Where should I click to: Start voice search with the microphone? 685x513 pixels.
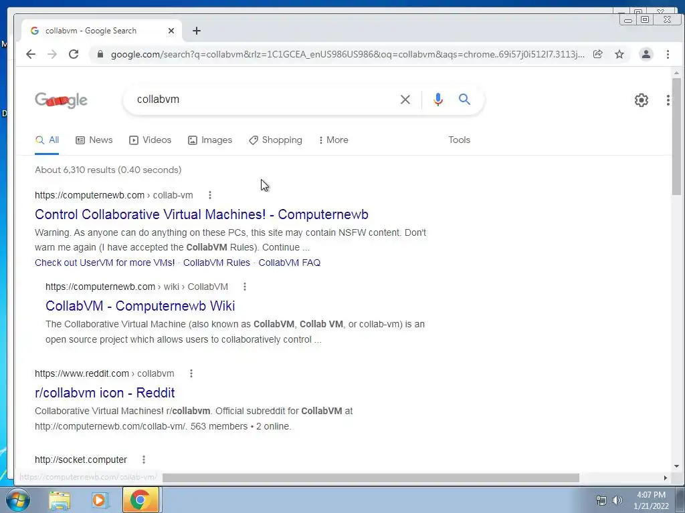tap(437, 100)
